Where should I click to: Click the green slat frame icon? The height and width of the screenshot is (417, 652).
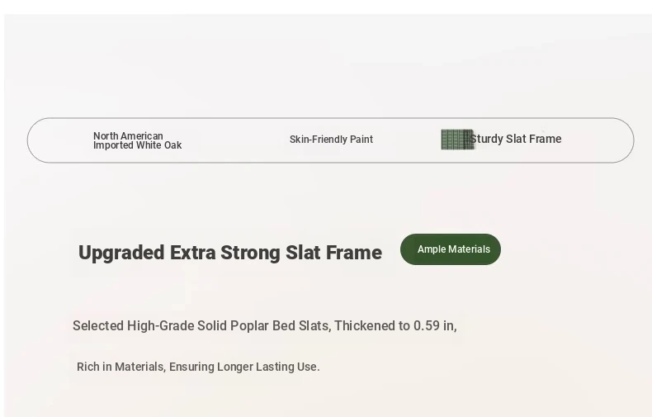[x=457, y=140]
